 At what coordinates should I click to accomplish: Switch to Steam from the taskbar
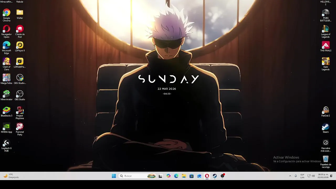[215, 176]
